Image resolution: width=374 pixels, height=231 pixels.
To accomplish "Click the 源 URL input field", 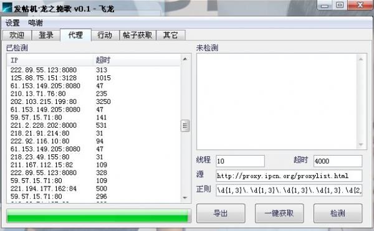I will [289, 176].
